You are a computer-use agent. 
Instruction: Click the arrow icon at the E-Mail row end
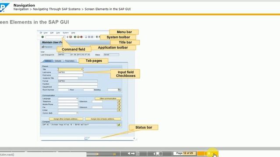119,110
